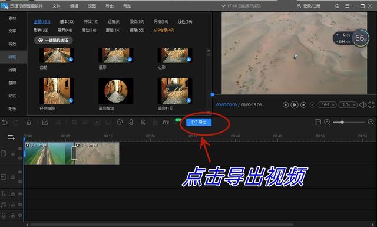Viewport: 377px width, 227px height.
Task: Open the 导出 menu in menu bar
Action: pos(110,6)
